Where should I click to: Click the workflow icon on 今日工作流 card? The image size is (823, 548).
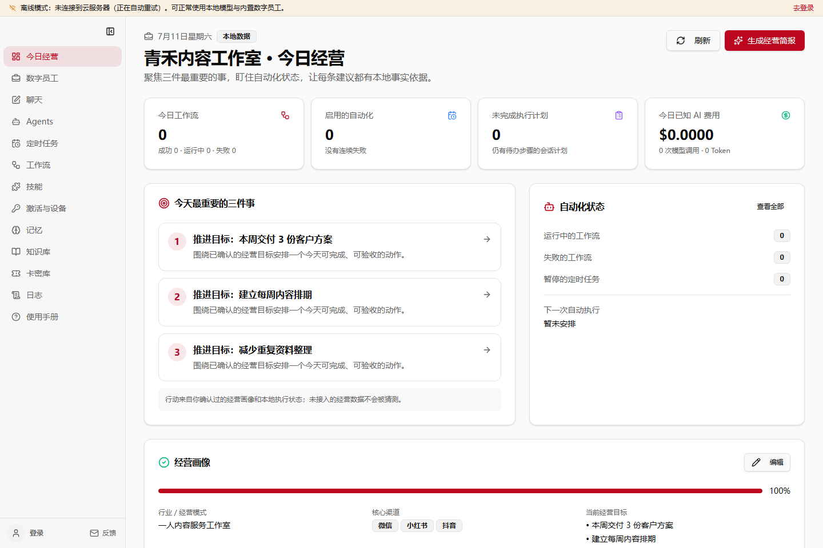[285, 115]
